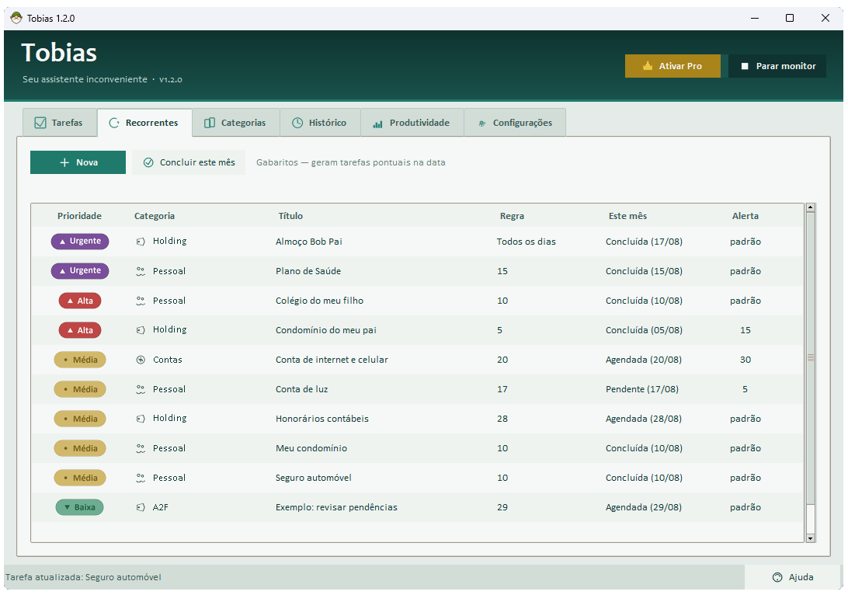Screen dimensions: 848x595
Task: Click the Parar monitor button
Action: 777,66
